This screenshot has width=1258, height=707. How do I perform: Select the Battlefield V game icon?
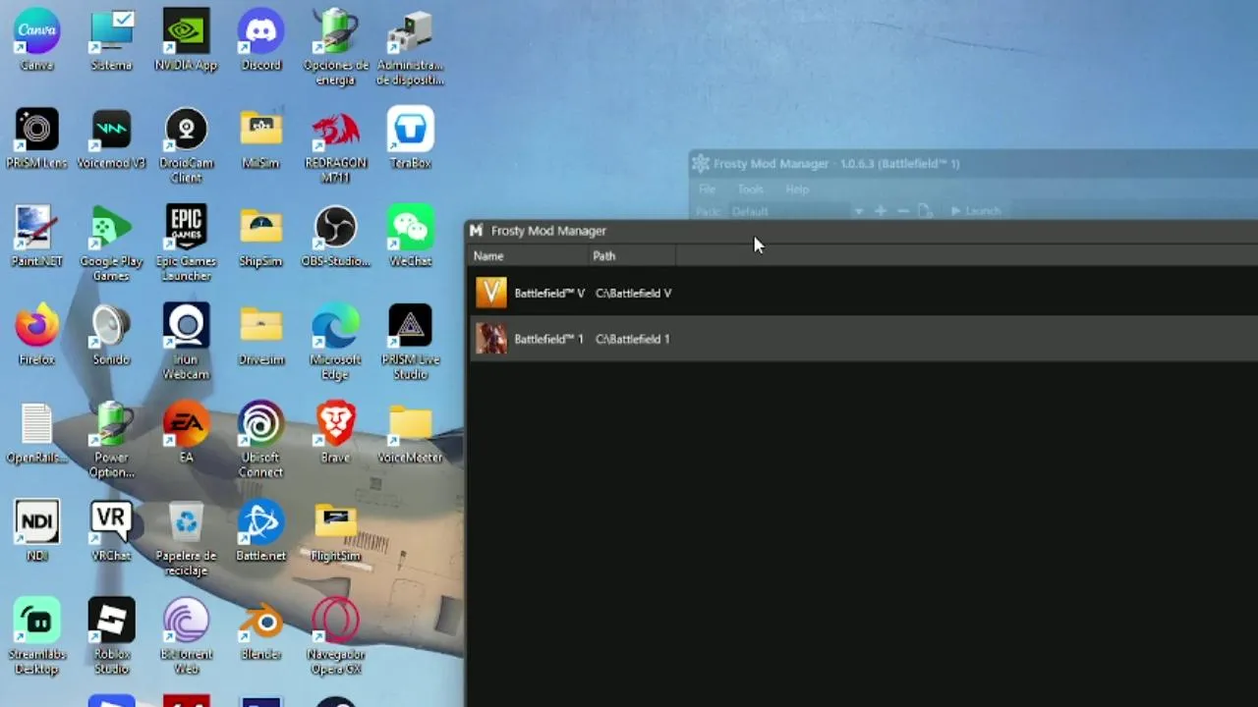tap(491, 293)
